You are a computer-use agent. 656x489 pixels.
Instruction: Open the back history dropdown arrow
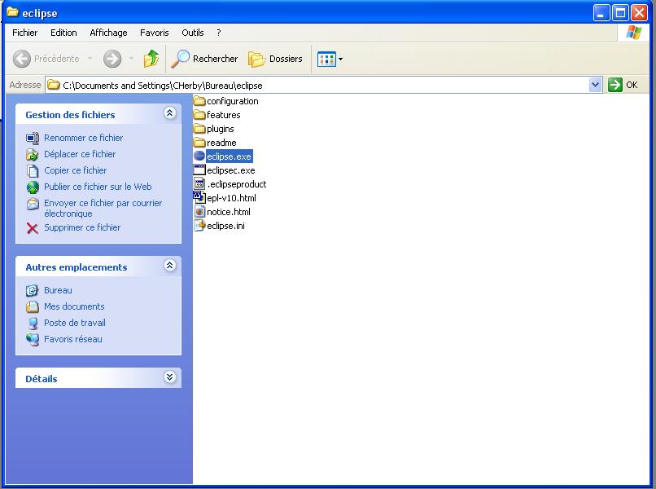[90, 59]
